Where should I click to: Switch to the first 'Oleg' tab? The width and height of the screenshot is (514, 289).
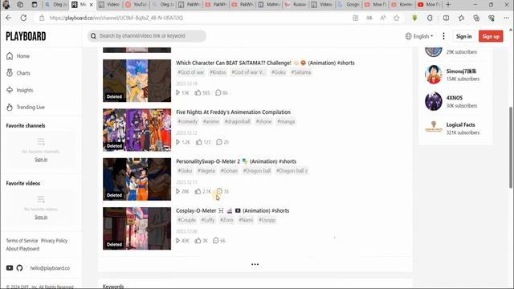(56, 5)
